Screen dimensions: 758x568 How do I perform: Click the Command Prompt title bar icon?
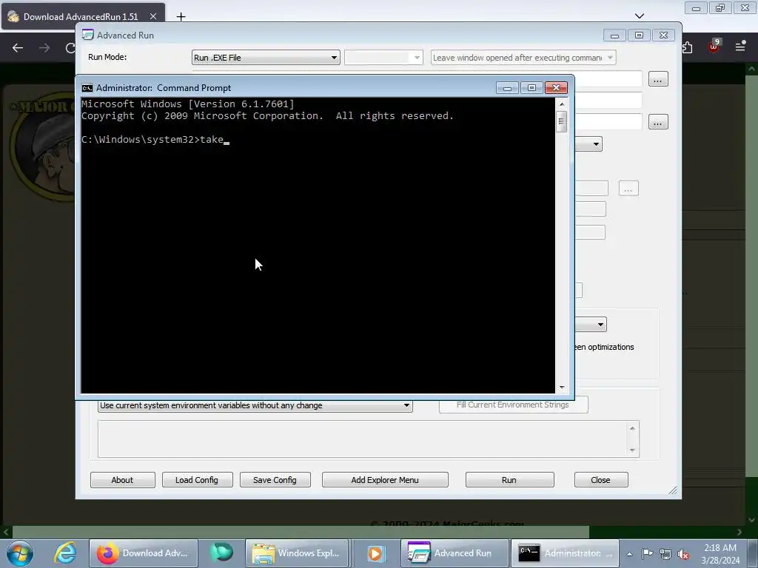click(x=87, y=88)
